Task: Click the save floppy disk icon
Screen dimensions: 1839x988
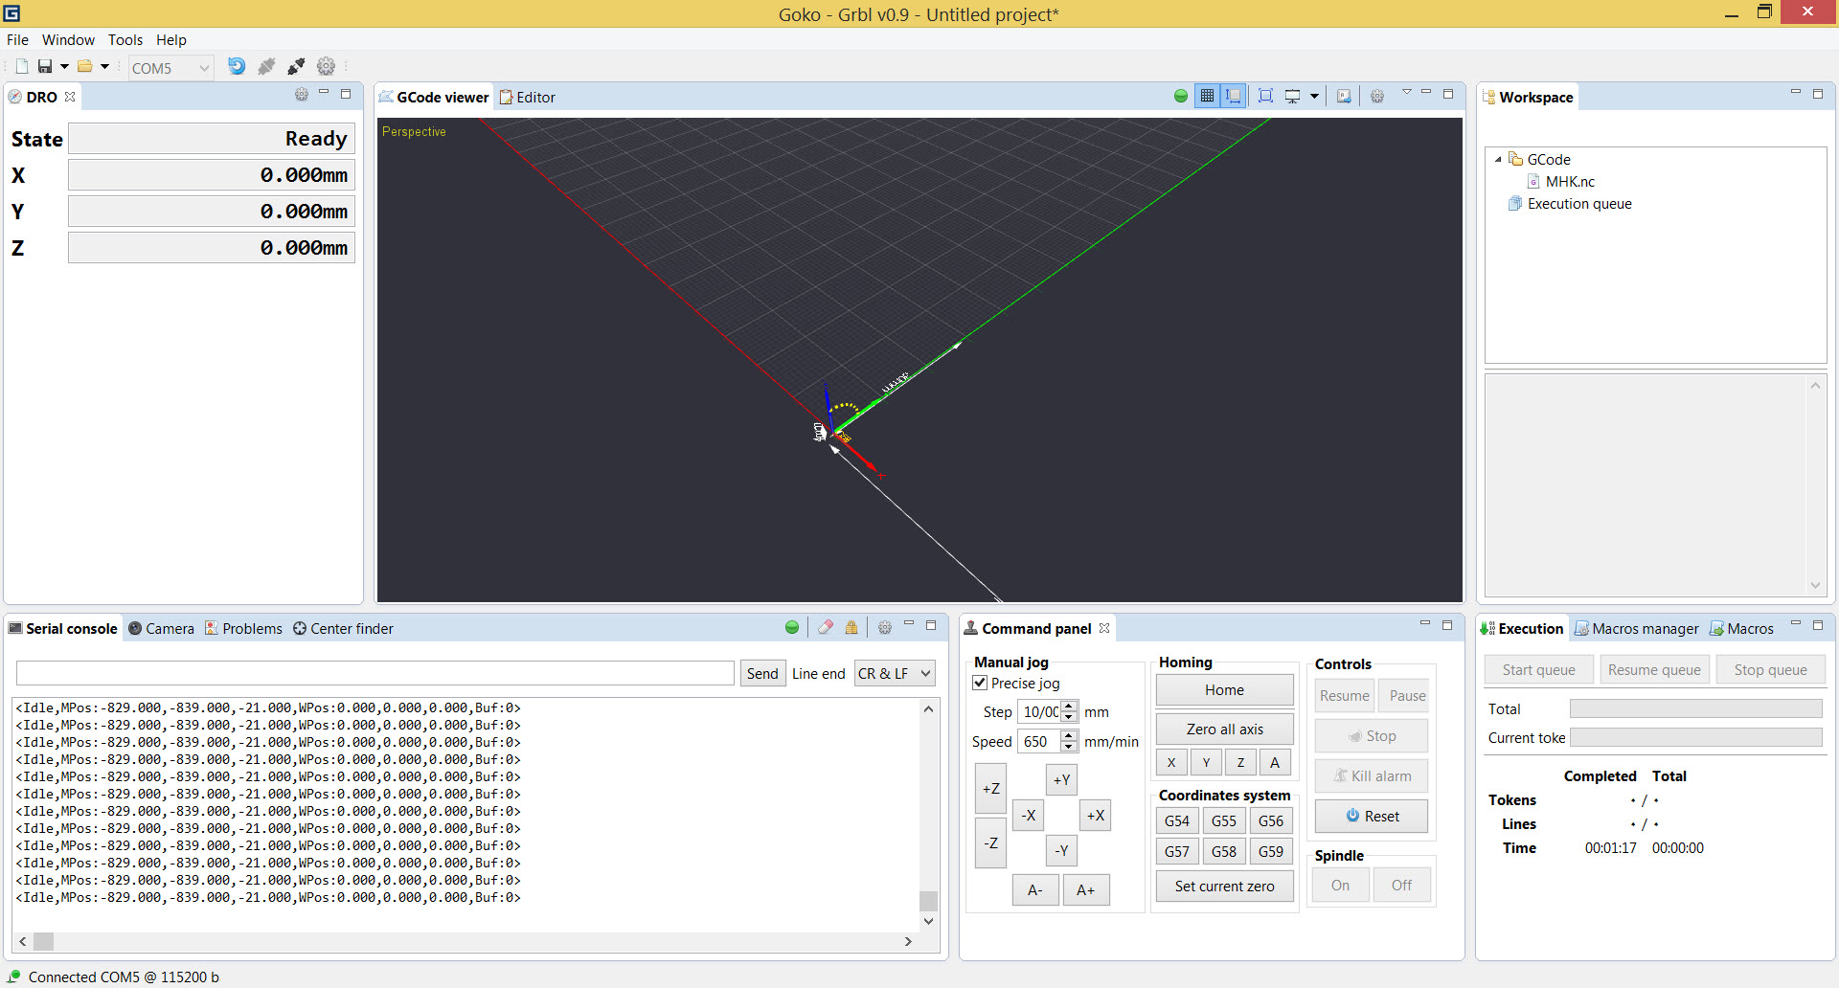Action: click(x=44, y=67)
